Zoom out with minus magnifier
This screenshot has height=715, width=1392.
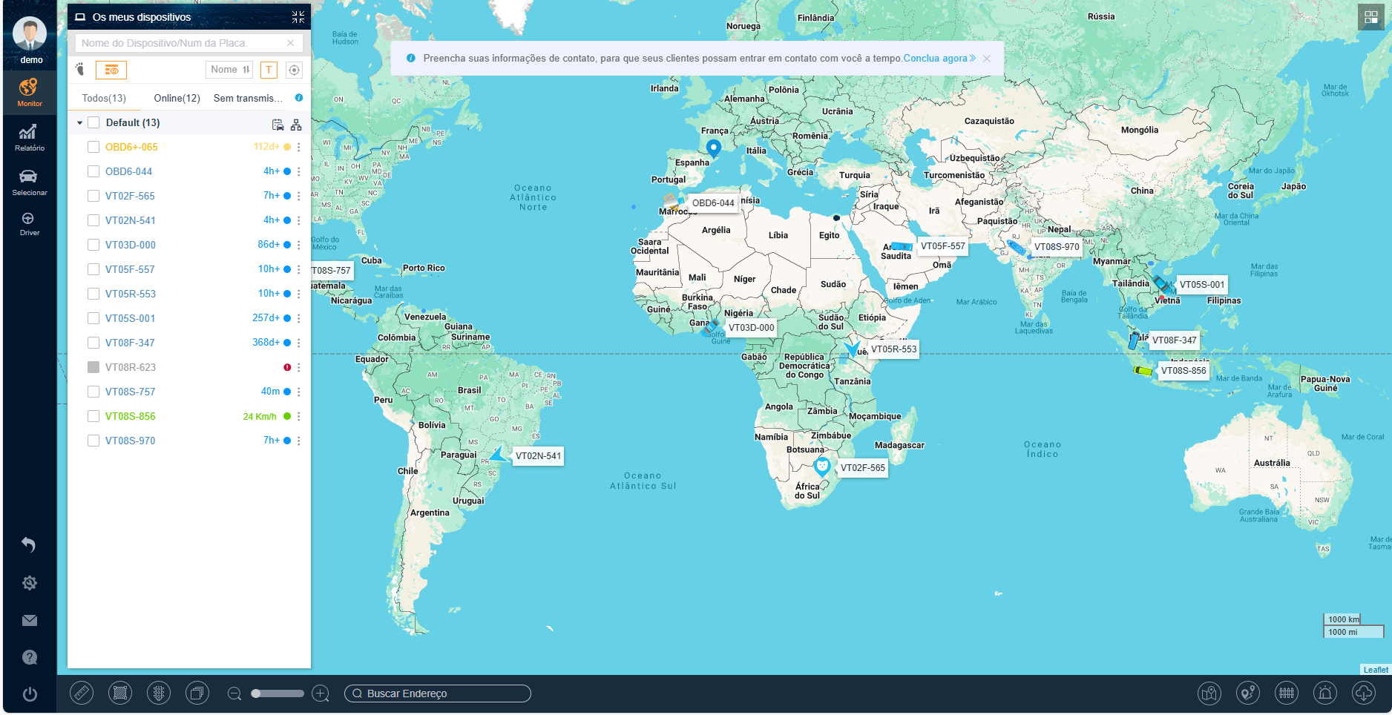[x=234, y=693]
